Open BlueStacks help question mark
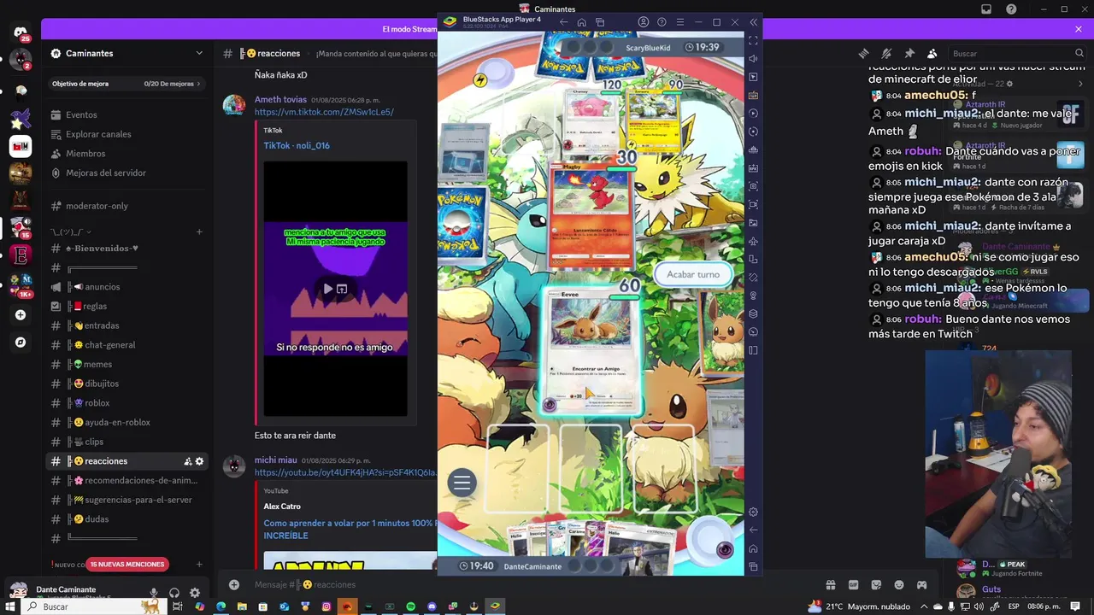1094x615 pixels. coord(662,22)
